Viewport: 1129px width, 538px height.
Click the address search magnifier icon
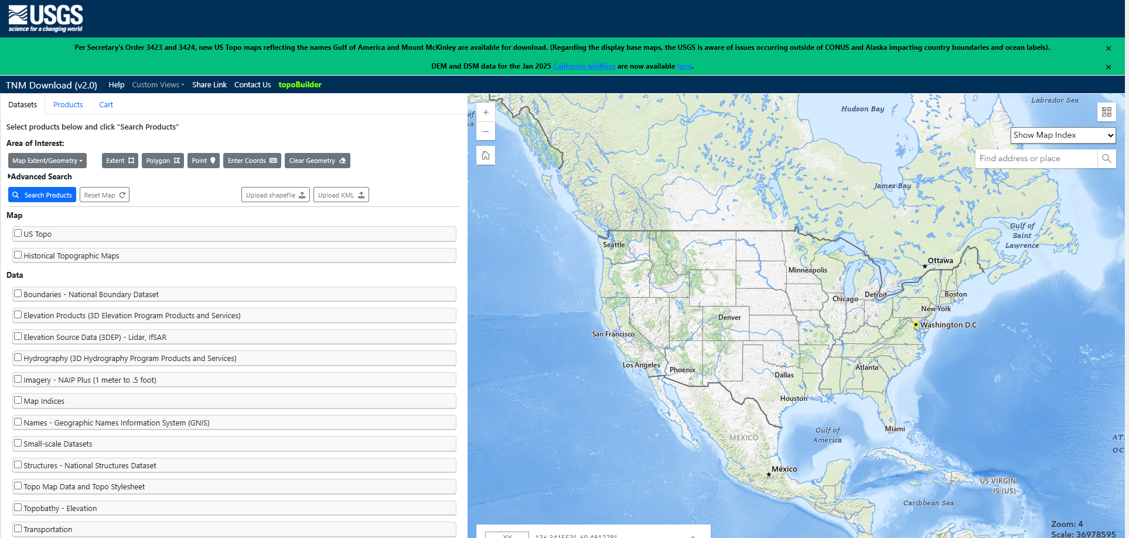point(1106,159)
